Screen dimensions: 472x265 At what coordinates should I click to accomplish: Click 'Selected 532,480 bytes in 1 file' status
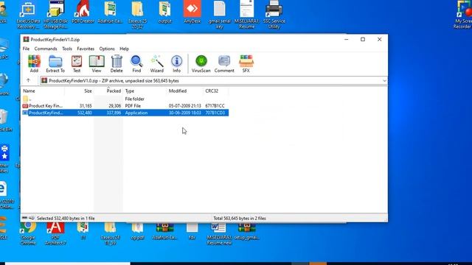point(66,219)
